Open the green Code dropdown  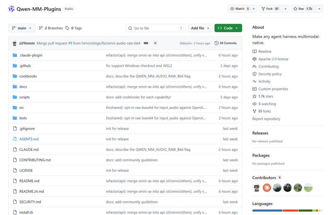click(x=228, y=28)
